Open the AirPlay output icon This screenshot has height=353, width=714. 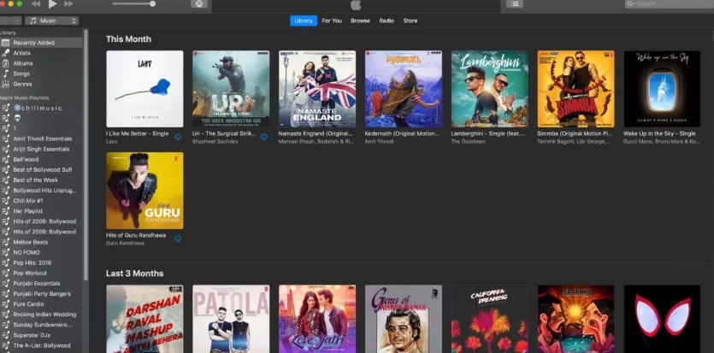pyautogui.click(x=198, y=4)
